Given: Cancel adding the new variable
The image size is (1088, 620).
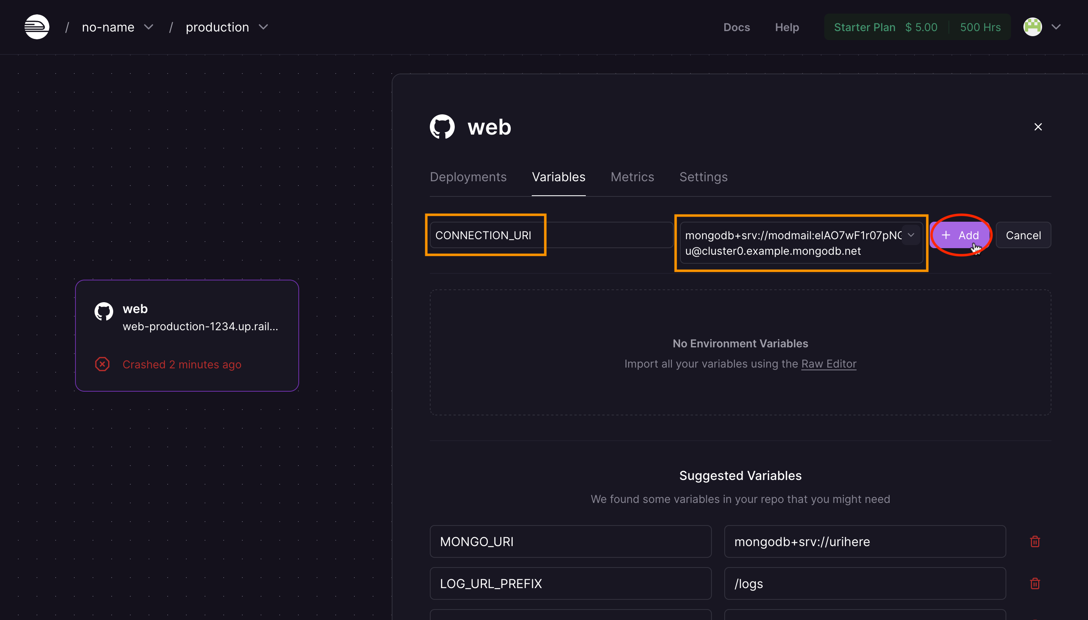Looking at the screenshot, I should [x=1023, y=235].
